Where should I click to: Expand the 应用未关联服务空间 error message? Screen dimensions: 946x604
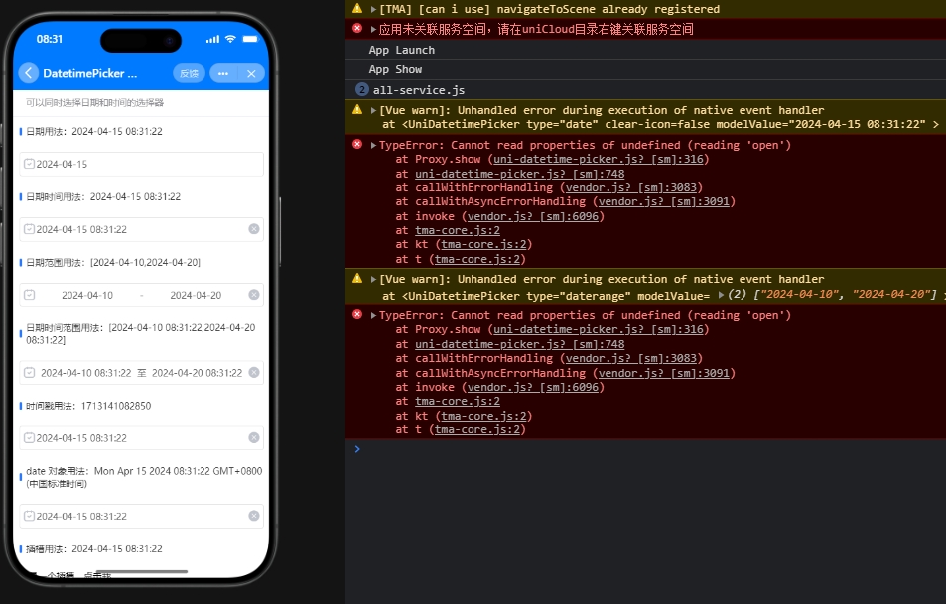373,29
